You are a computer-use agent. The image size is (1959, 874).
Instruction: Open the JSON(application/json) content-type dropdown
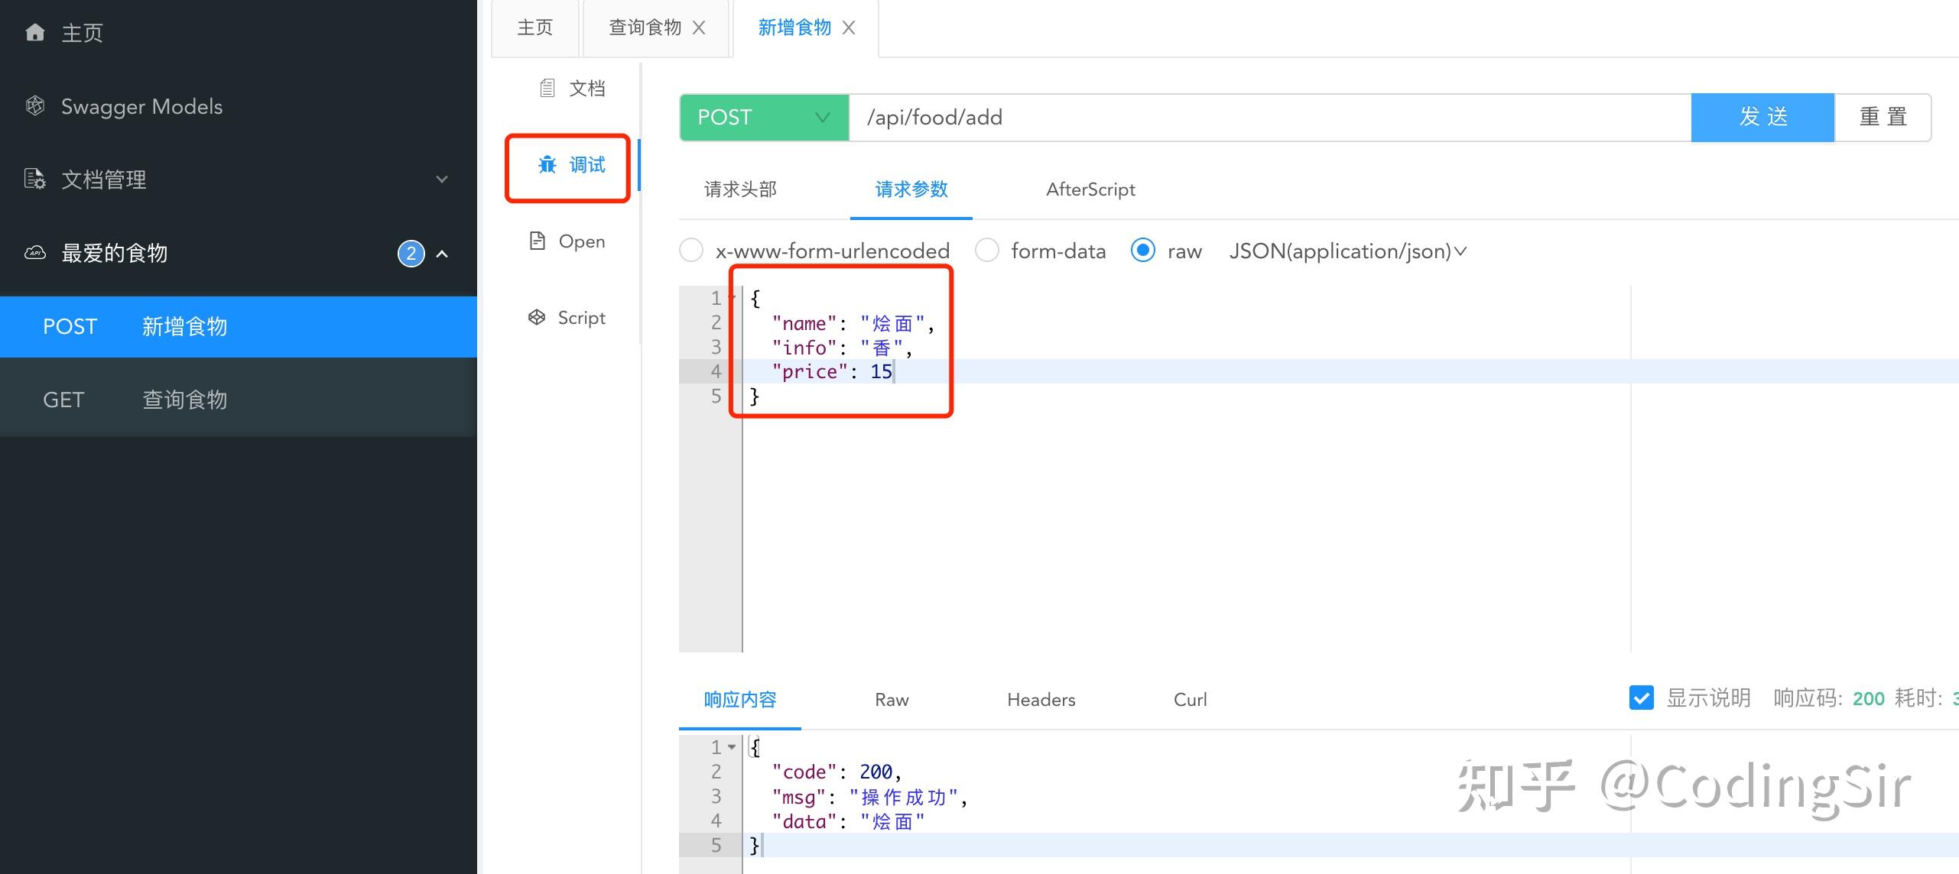pyautogui.click(x=1348, y=251)
